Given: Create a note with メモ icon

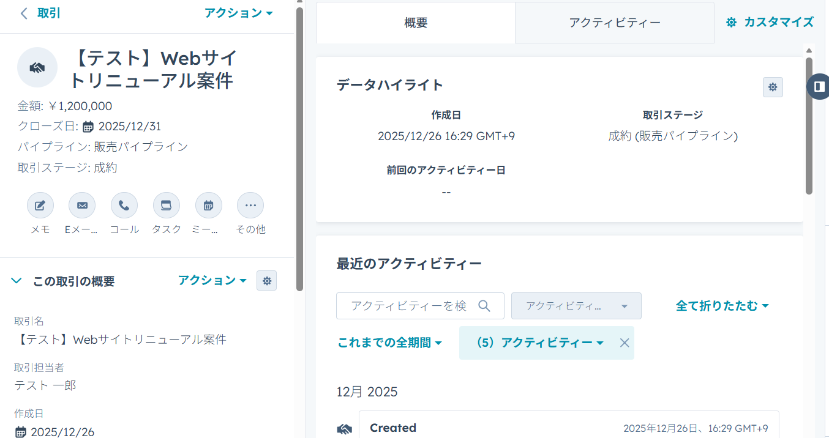Looking at the screenshot, I should coord(40,206).
